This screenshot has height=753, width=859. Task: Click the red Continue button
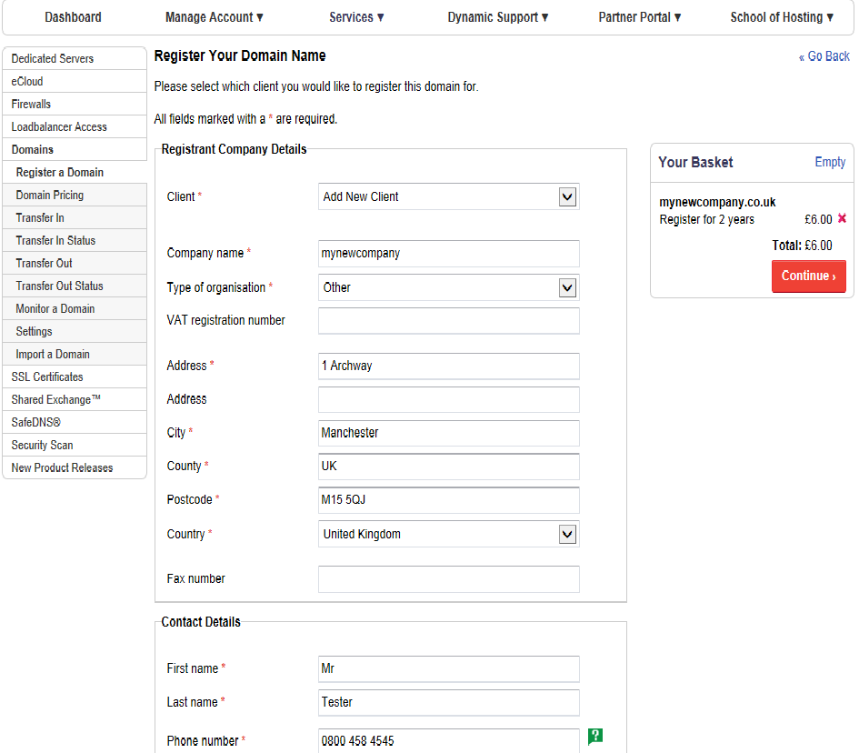(809, 276)
